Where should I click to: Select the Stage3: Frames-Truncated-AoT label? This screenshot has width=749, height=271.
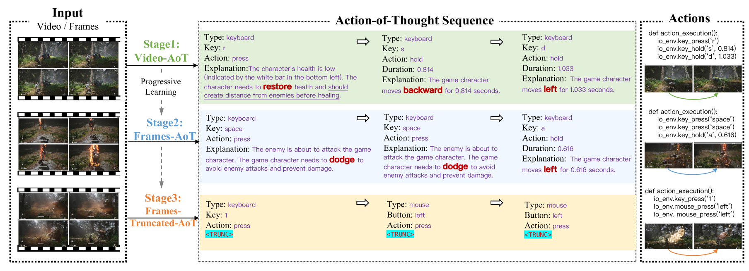(163, 211)
